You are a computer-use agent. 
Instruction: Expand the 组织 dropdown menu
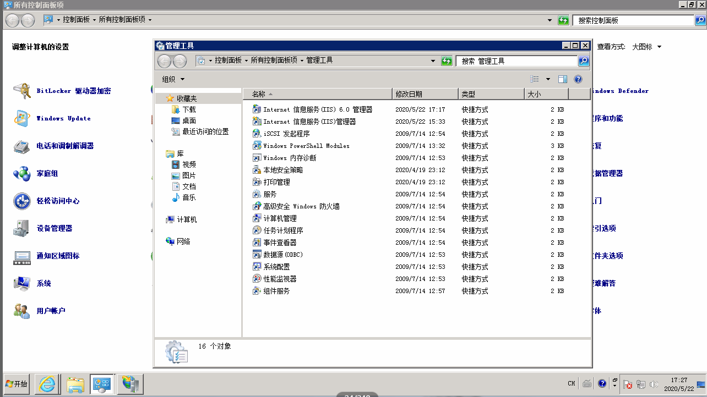pyautogui.click(x=173, y=79)
